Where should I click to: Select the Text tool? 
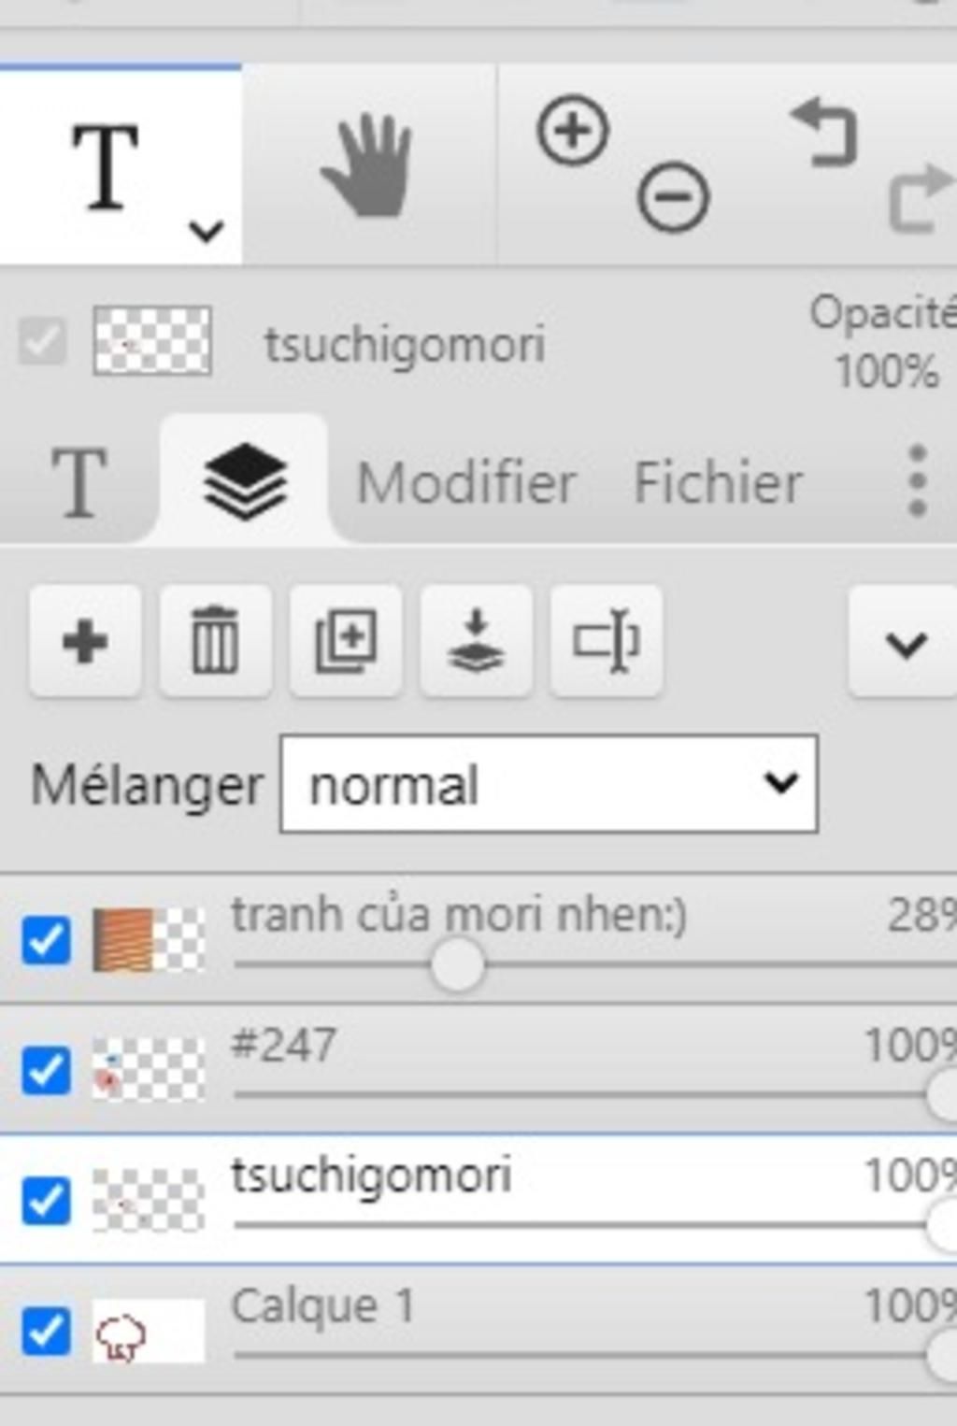point(105,166)
